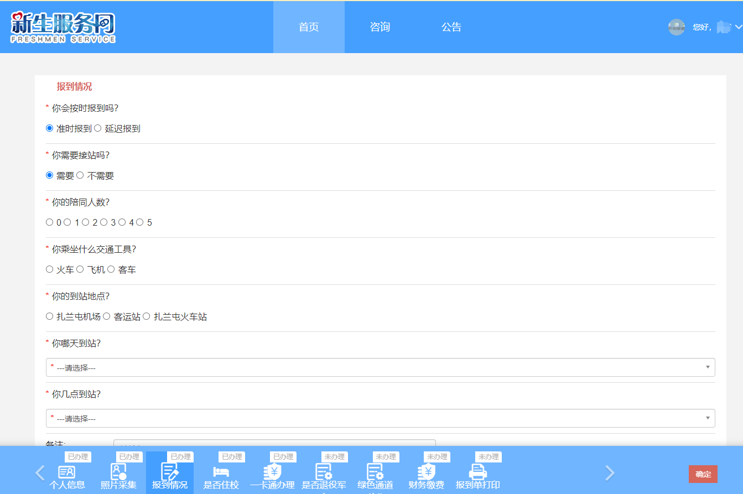743x494 pixels.
Task: Select 扎兰屯机场 as arrival location
Action: click(50, 316)
